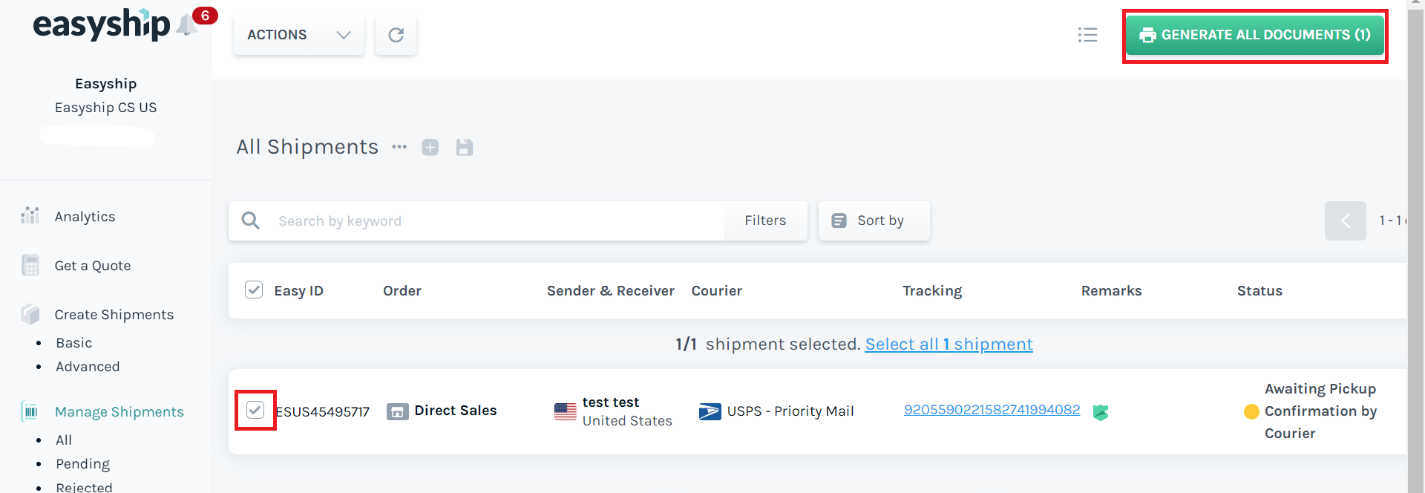Screen dimensions: 1425x493
Task: Open Analytics in the sidebar
Action: click(x=85, y=217)
